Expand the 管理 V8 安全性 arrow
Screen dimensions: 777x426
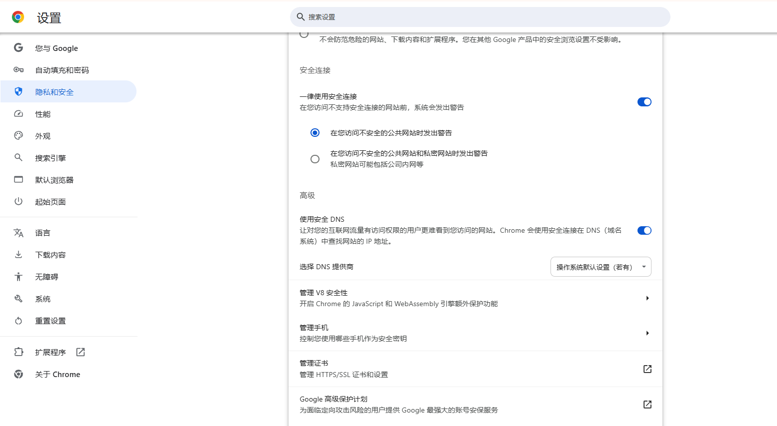(647, 298)
